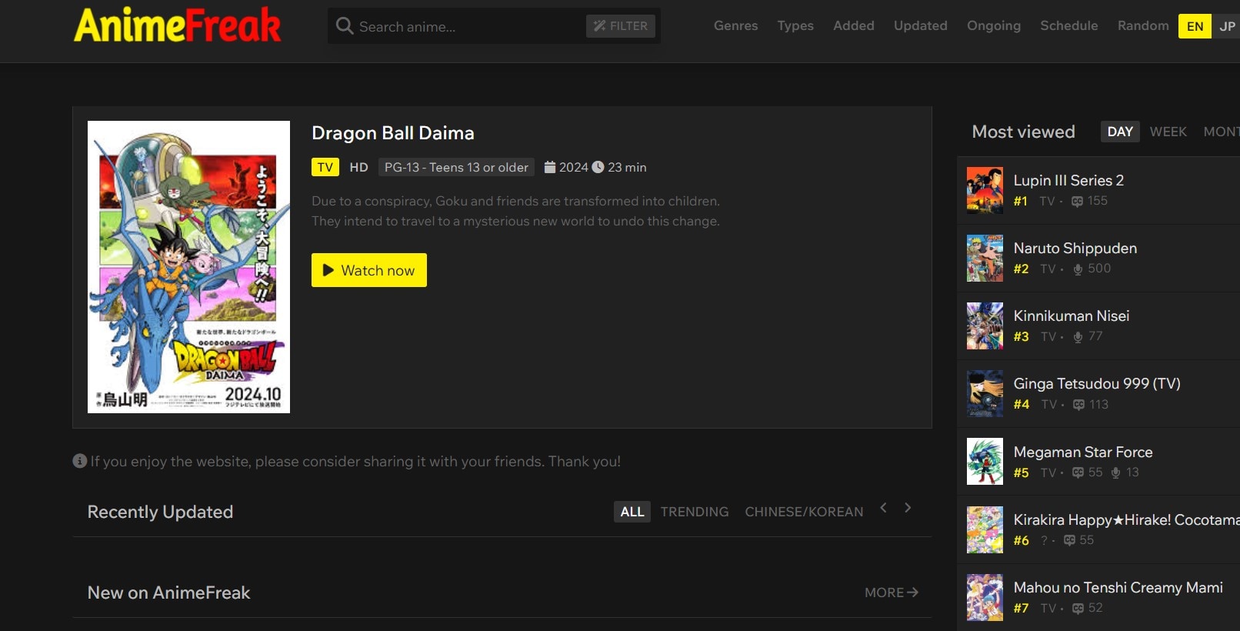Click the Kirakira Happy Hirake Cocotama thumbnail

coord(985,529)
